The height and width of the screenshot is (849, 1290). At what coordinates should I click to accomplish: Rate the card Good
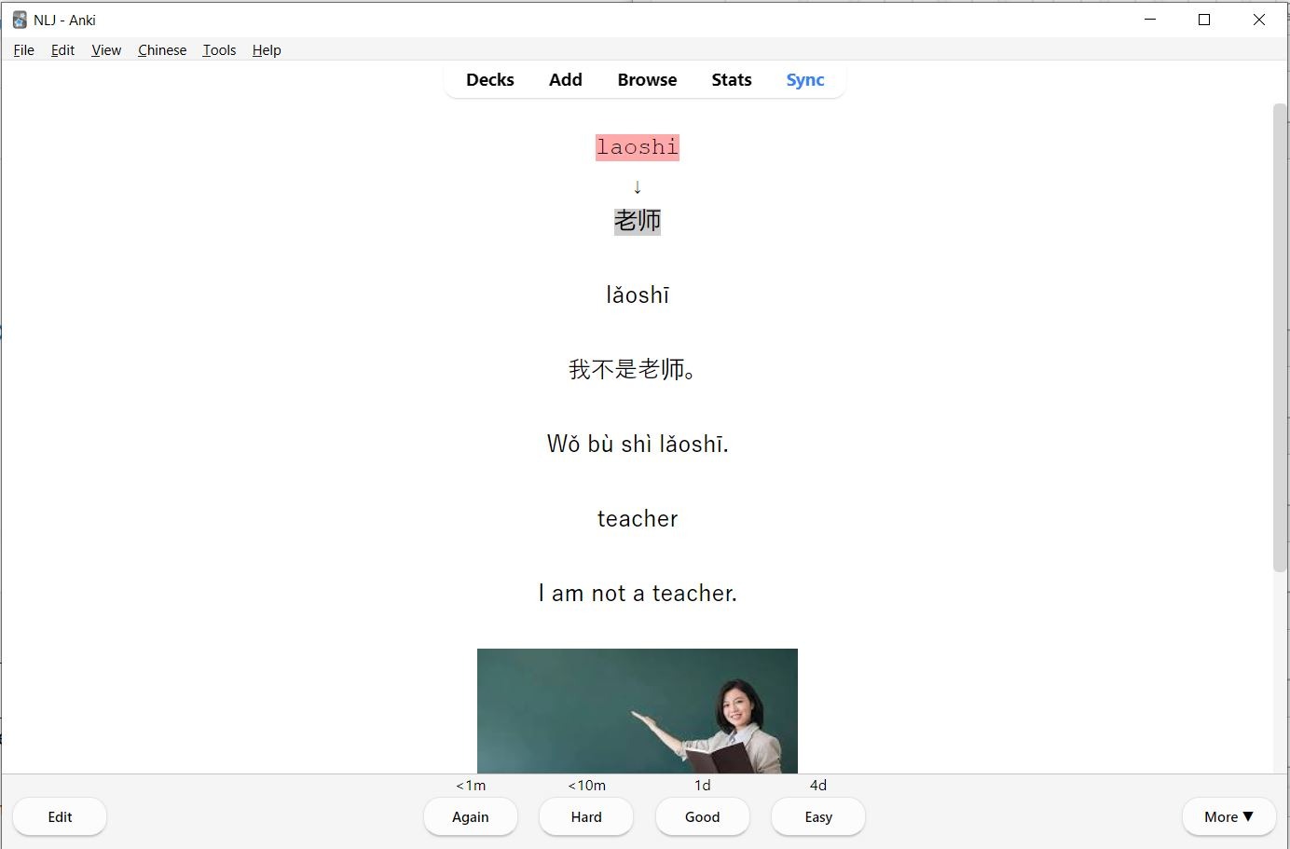tap(703, 817)
